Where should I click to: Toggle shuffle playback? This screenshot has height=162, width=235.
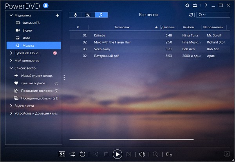[72, 154]
